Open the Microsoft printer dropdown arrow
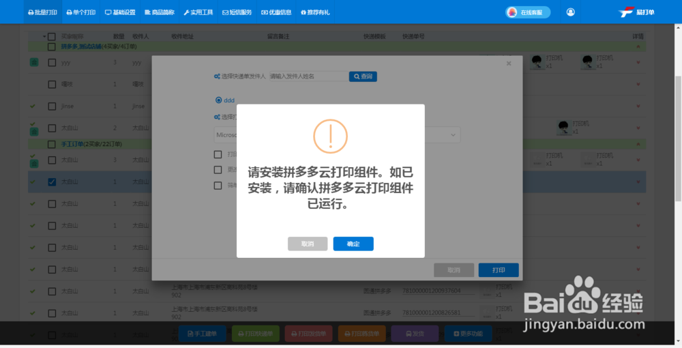The height and width of the screenshot is (348, 682). (453, 135)
